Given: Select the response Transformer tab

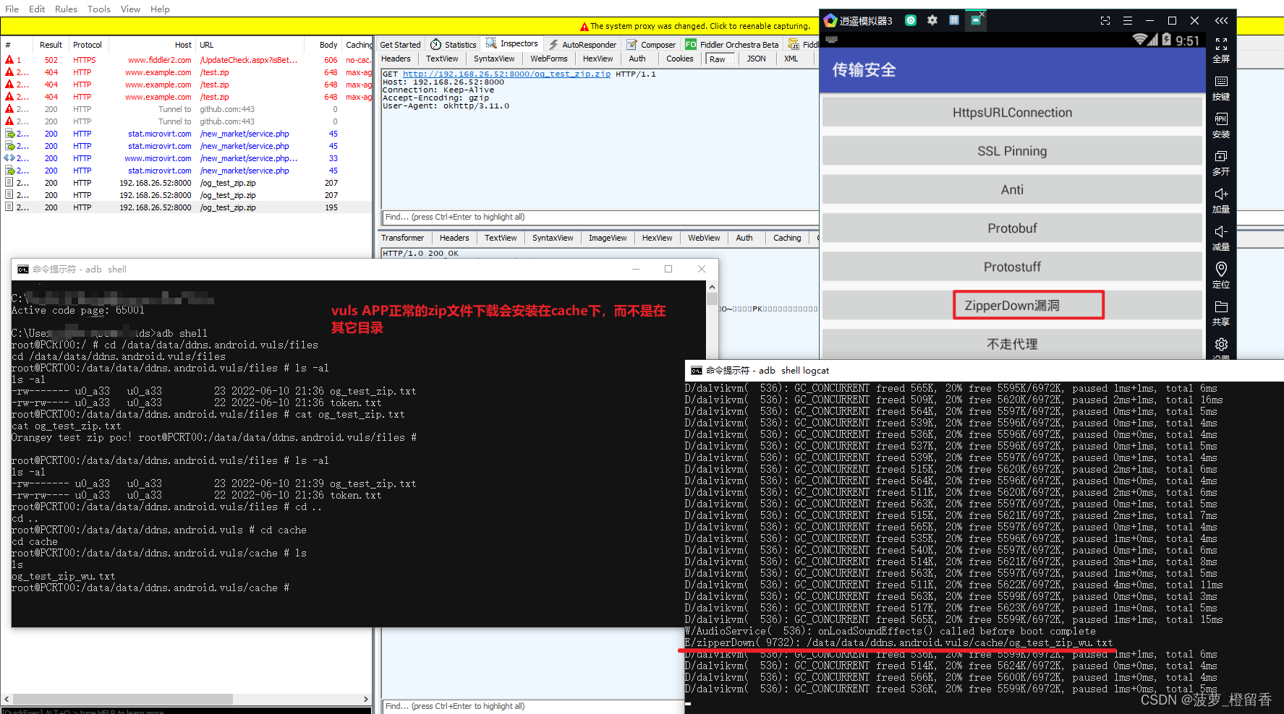Looking at the screenshot, I should point(402,238).
